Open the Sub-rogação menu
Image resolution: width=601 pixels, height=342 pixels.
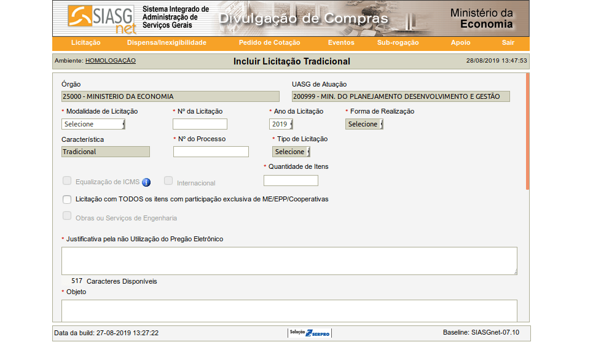(398, 42)
